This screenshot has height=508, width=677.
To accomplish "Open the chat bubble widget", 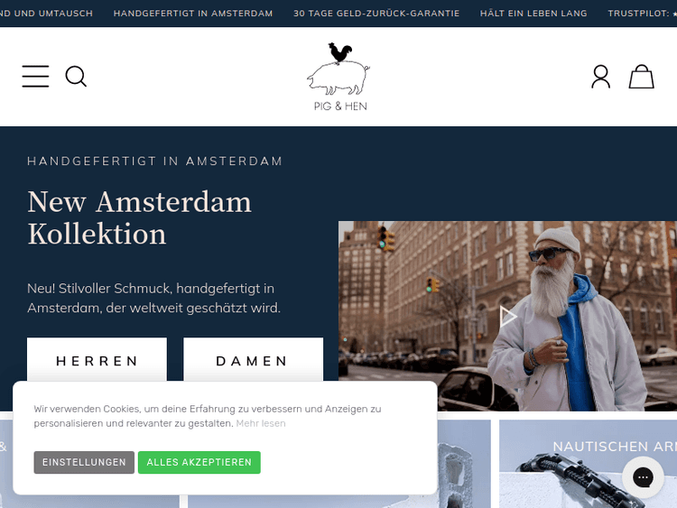I will [x=643, y=477].
